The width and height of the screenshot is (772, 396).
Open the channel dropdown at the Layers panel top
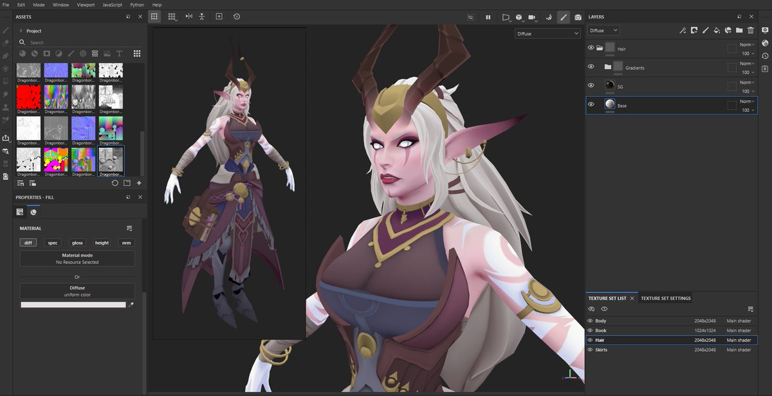coord(602,30)
